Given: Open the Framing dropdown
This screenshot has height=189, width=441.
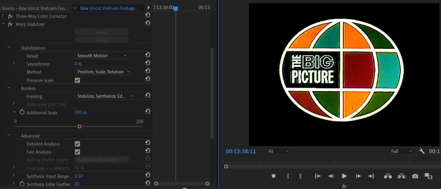Looking at the screenshot, I should coord(105,96).
